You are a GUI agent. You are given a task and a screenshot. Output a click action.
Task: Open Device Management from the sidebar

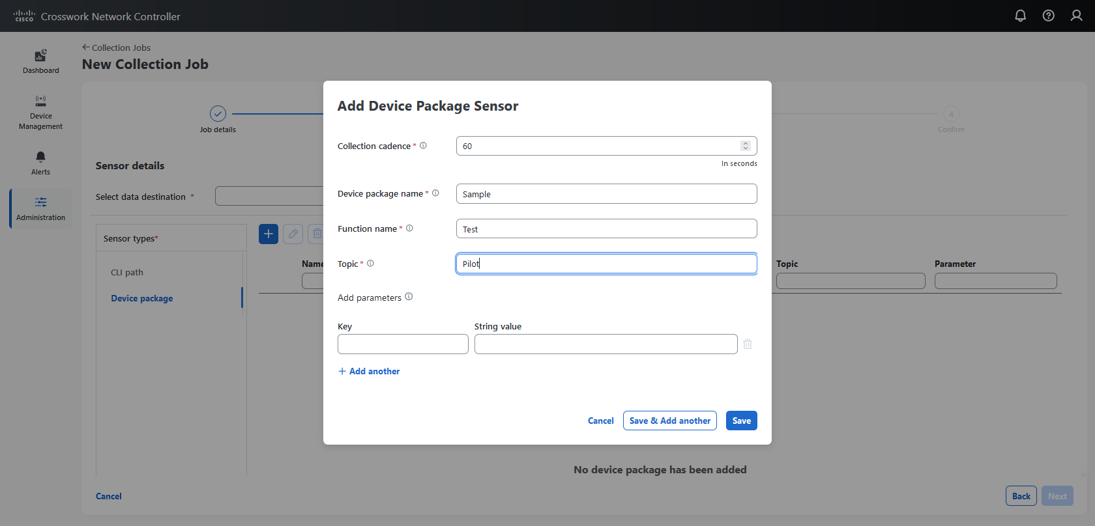tap(40, 112)
